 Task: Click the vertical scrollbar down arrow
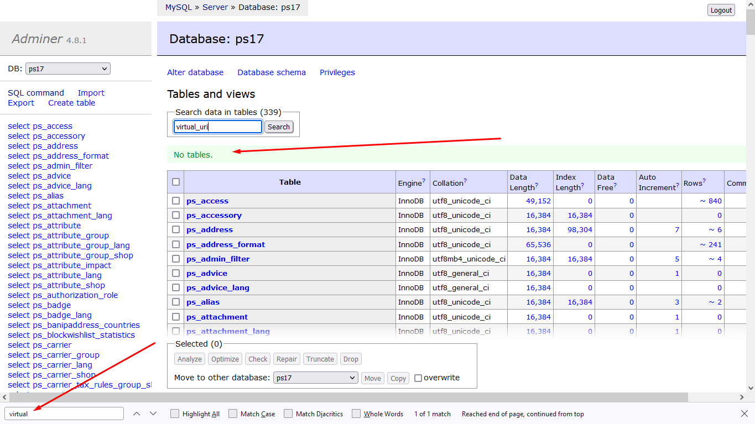point(751,388)
